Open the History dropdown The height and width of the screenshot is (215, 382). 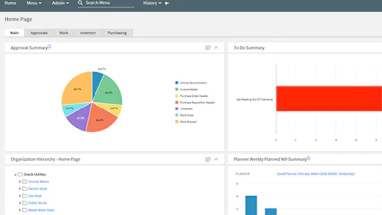tap(152, 3)
